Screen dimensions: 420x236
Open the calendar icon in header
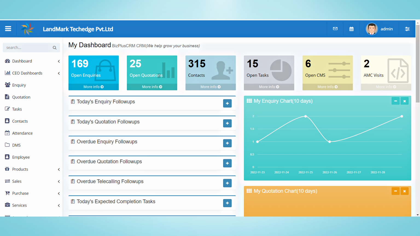pos(351,29)
